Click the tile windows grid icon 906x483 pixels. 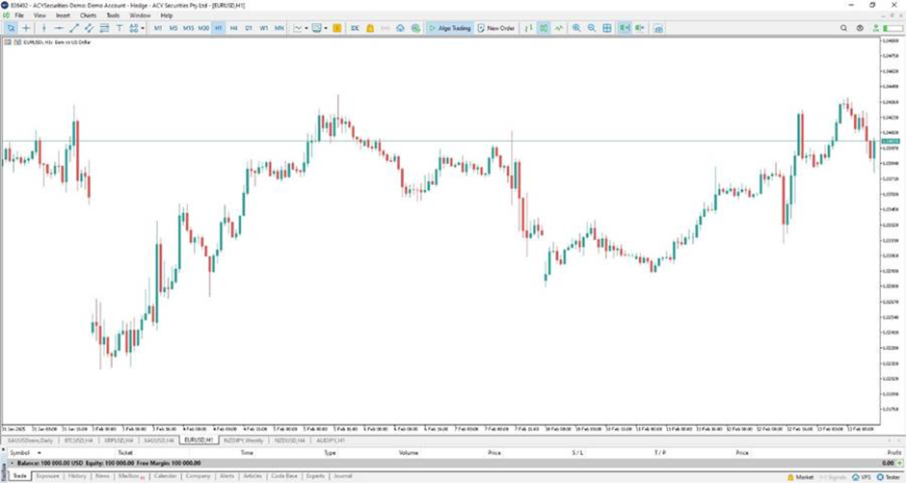pyautogui.click(x=607, y=28)
